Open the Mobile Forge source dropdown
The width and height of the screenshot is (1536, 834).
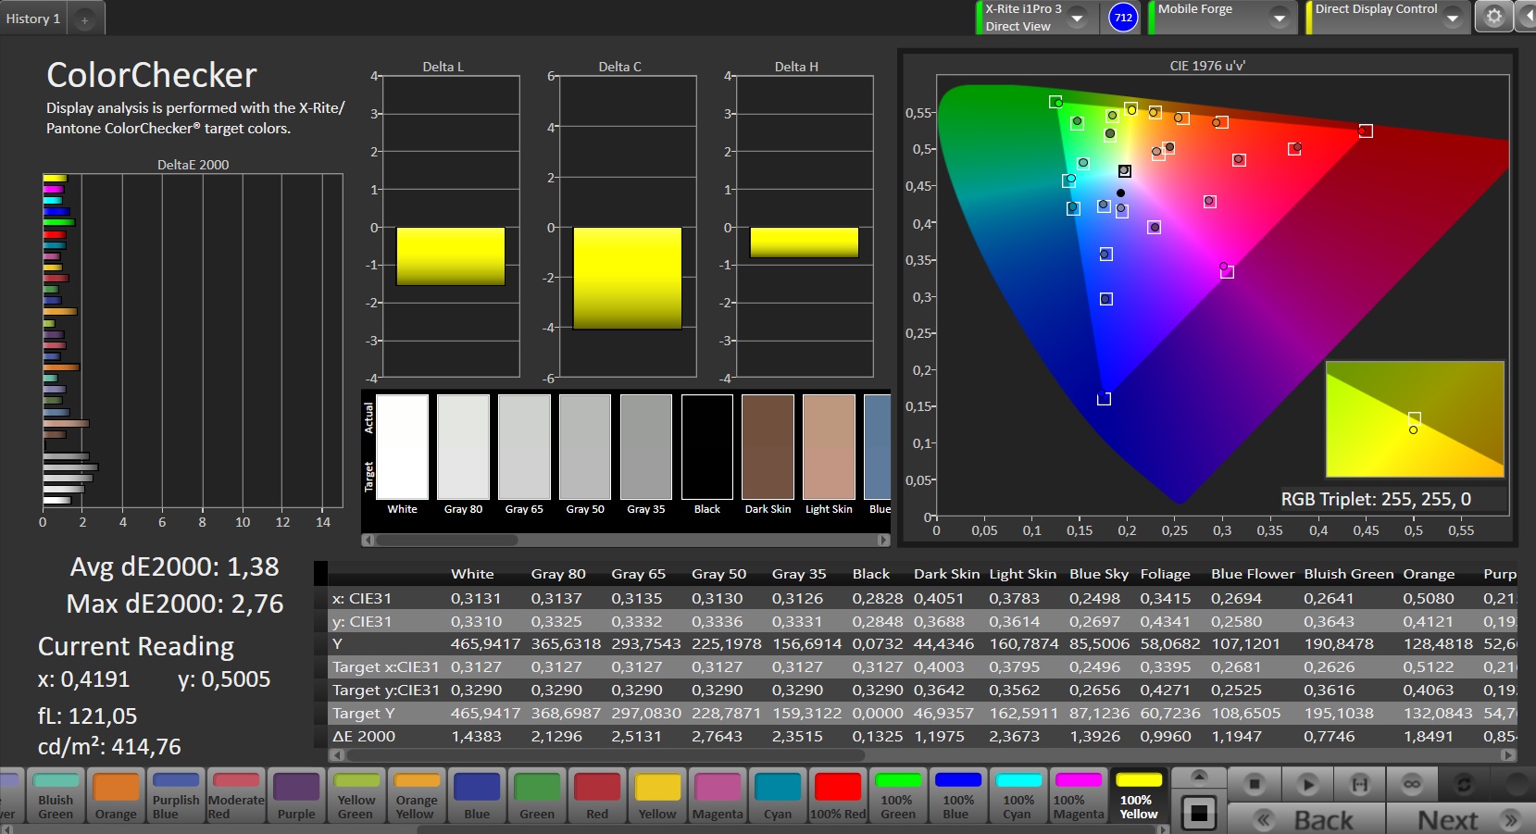[1280, 18]
